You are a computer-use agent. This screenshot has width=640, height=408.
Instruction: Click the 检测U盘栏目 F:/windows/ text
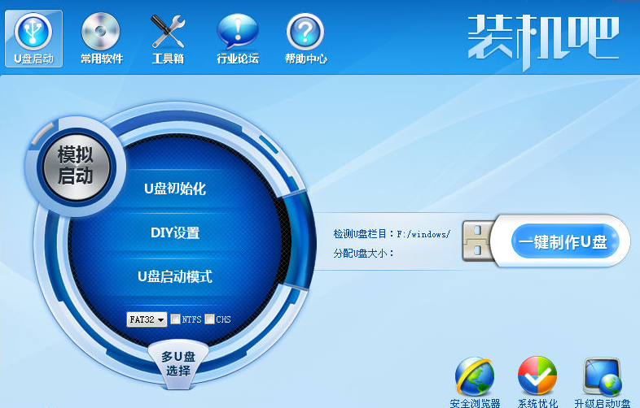click(x=392, y=234)
